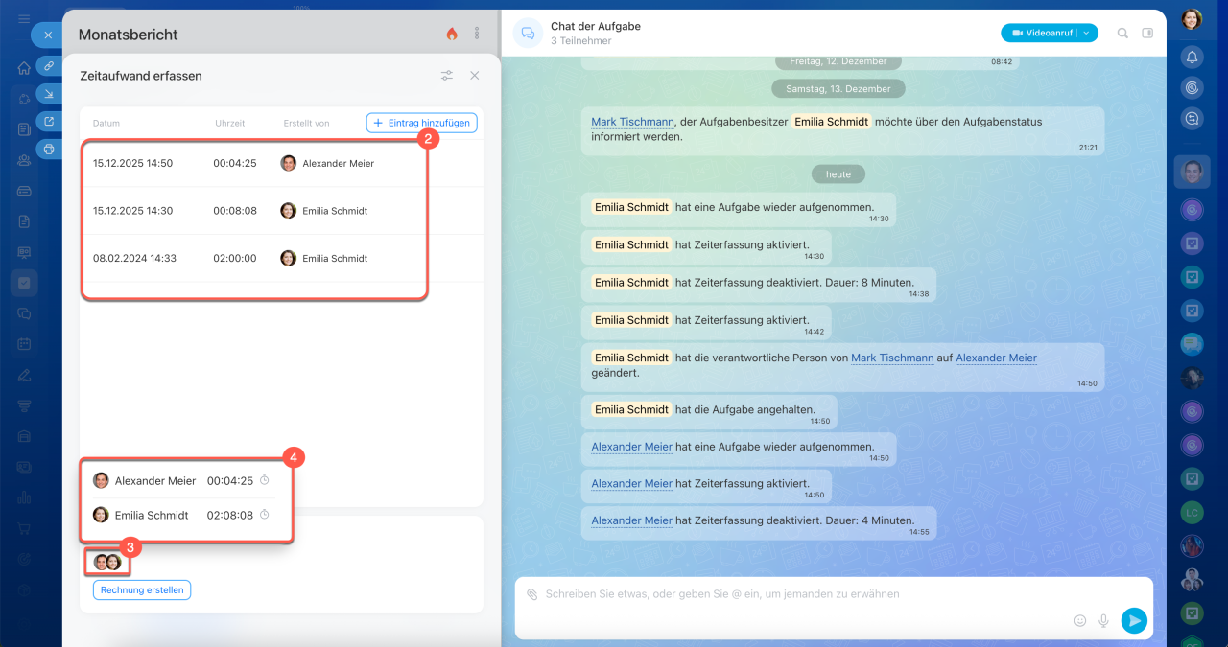Close the task slider with the blue X tab
This screenshot has height=647, width=1228.
[48, 35]
